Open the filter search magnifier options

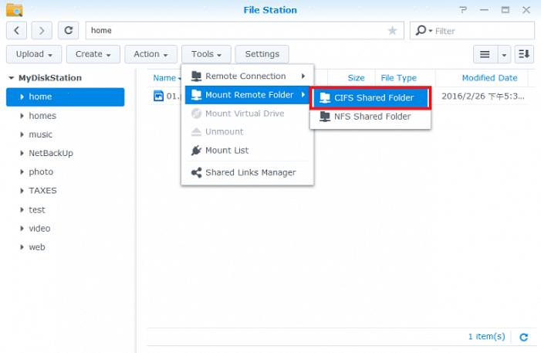(424, 30)
